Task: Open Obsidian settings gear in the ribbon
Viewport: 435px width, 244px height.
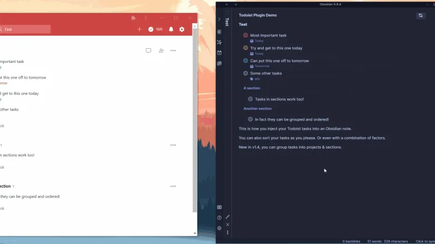Action: [x=219, y=228]
